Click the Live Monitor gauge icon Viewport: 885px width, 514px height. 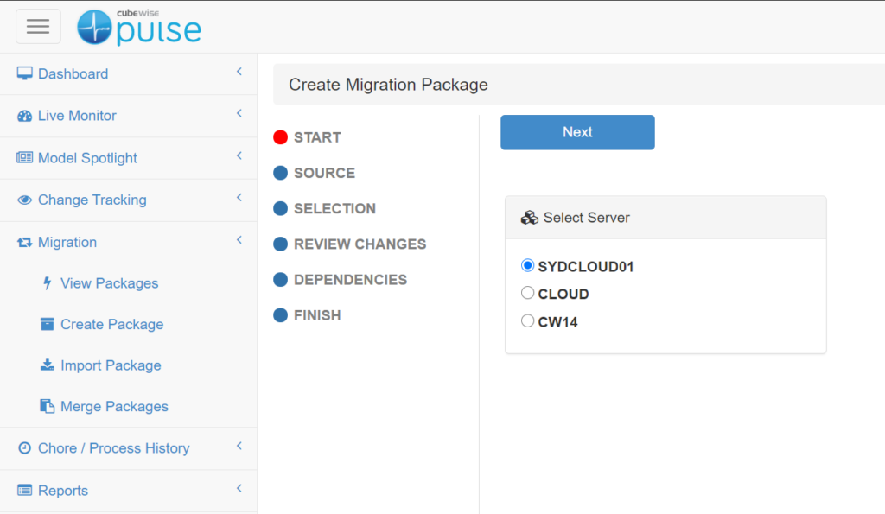tap(24, 116)
